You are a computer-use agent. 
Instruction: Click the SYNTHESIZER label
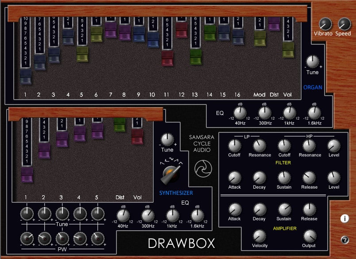pos(177,193)
